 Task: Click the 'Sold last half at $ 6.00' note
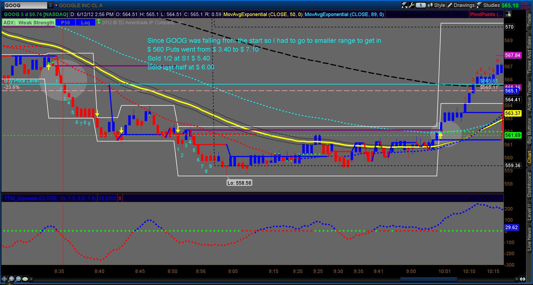click(x=181, y=67)
